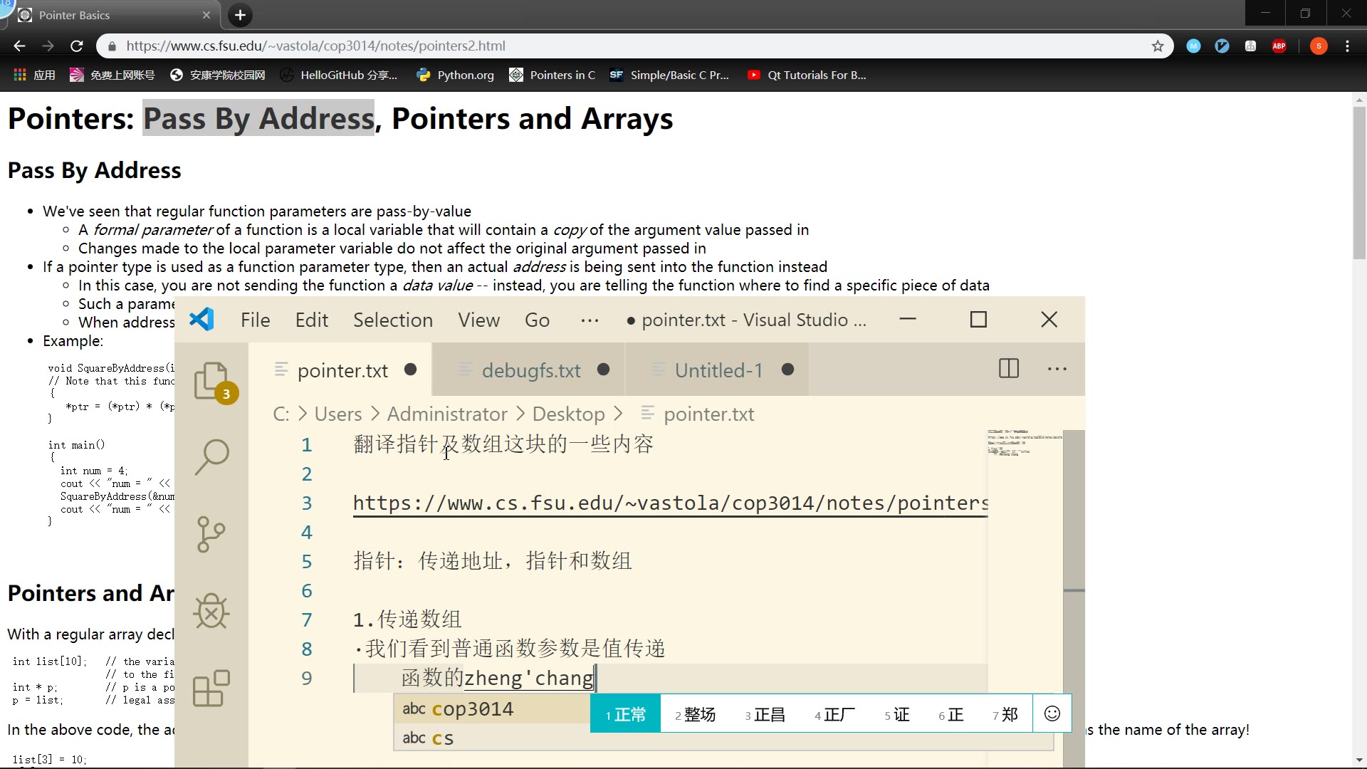Open the Chrome three-dot menu
Screen dimensions: 1367x769
1348,46
